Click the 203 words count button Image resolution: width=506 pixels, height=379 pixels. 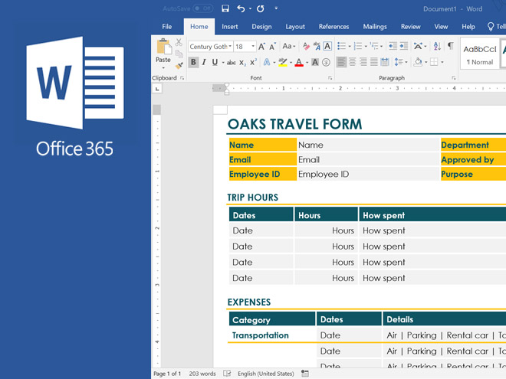coord(202,374)
